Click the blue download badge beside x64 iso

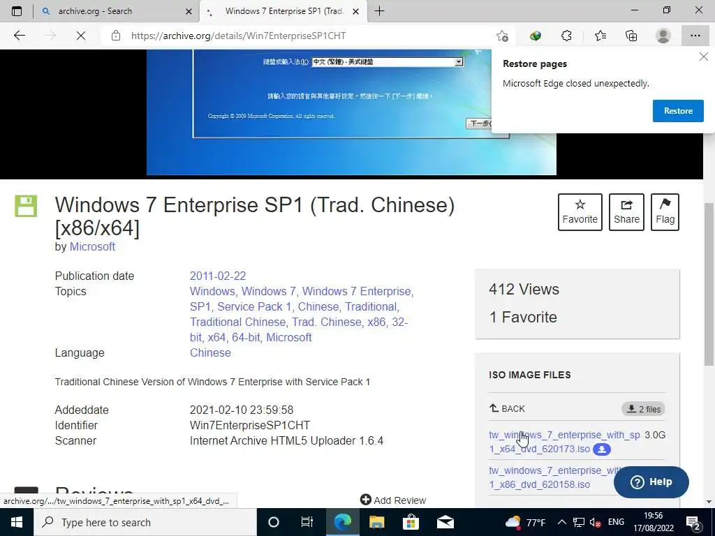[x=601, y=449]
